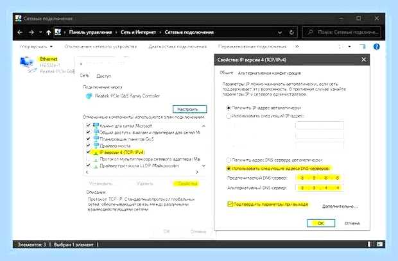This screenshot has width=398, height=261.
Task: Expand the address bar history chevron
Action: pyautogui.click(x=280, y=33)
